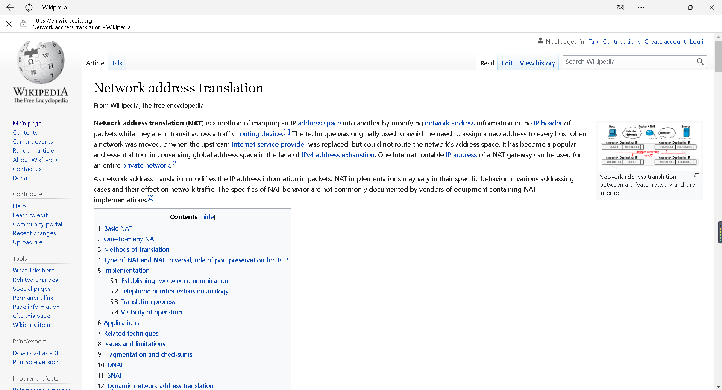Viewport: 722px width, 390px height.
Task: Open Upload file link
Action: click(x=27, y=242)
